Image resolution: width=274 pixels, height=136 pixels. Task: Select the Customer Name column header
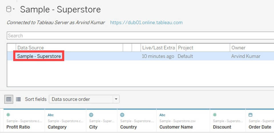(x=176, y=127)
